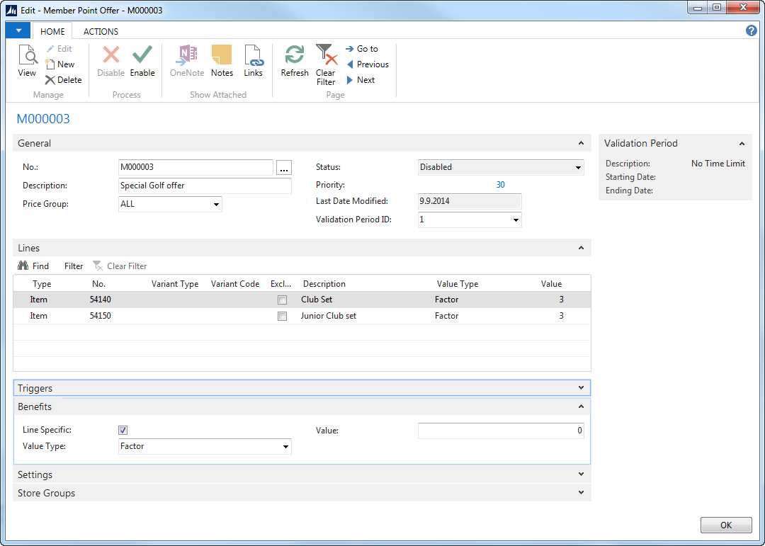The width and height of the screenshot is (765, 546).
Task: Click the Priority value 30 link
Action: (x=500, y=185)
